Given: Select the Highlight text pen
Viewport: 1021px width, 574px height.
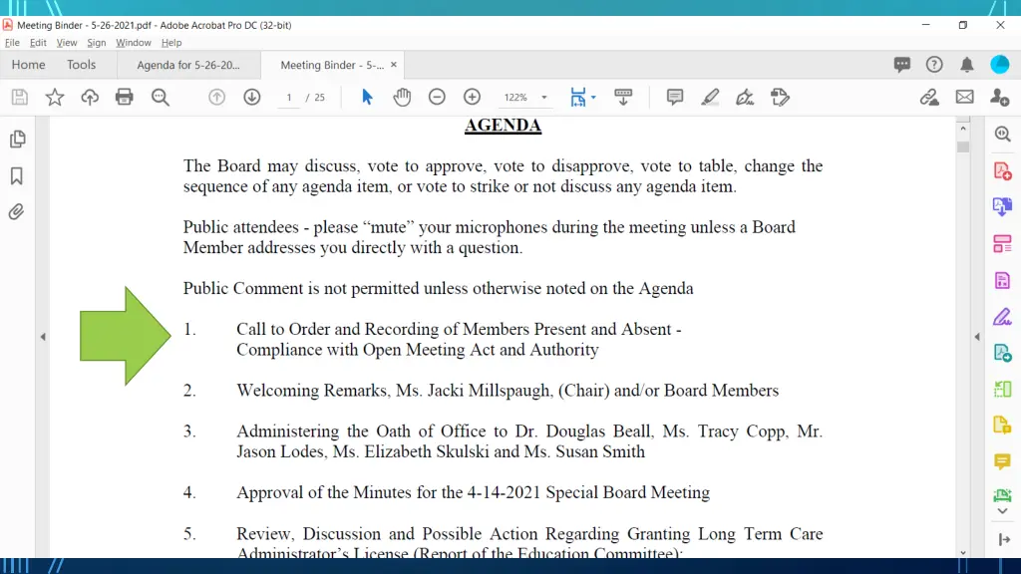Looking at the screenshot, I should coord(710,97).
